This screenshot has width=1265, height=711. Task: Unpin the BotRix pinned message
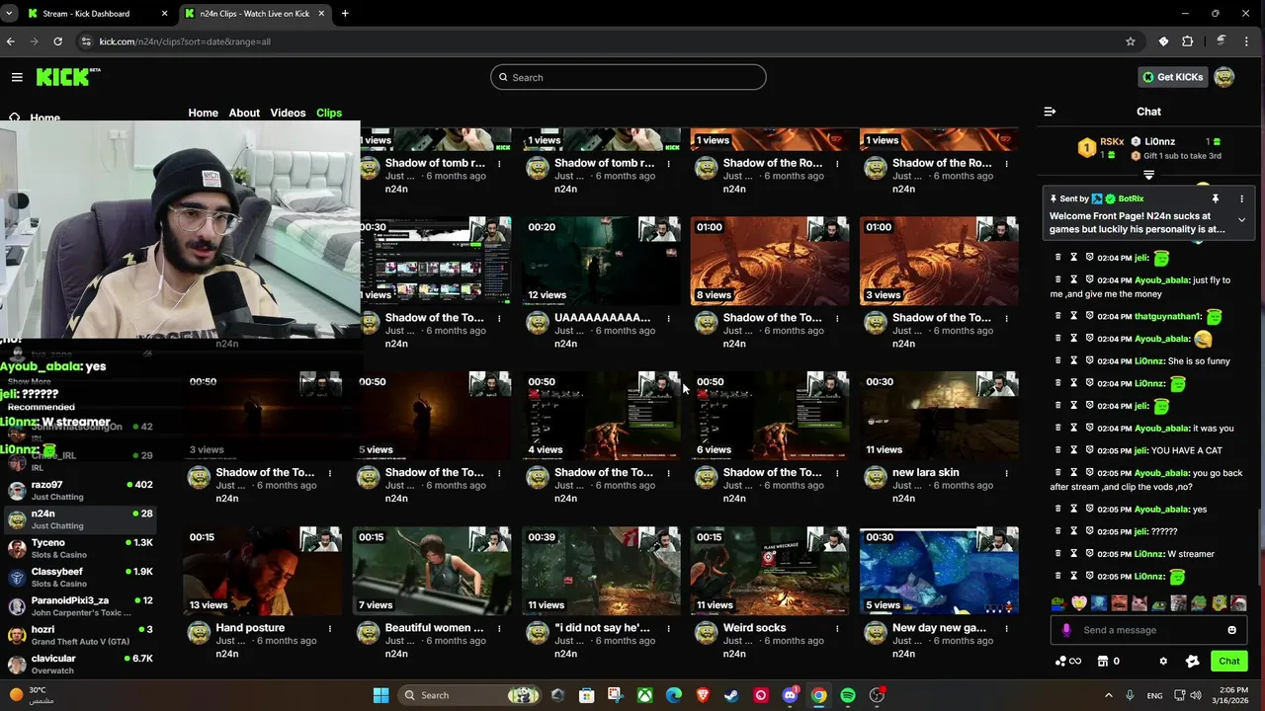coord(1215,198)
